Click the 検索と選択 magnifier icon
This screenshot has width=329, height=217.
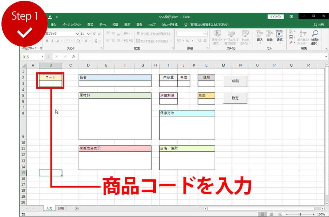point(315,34)
